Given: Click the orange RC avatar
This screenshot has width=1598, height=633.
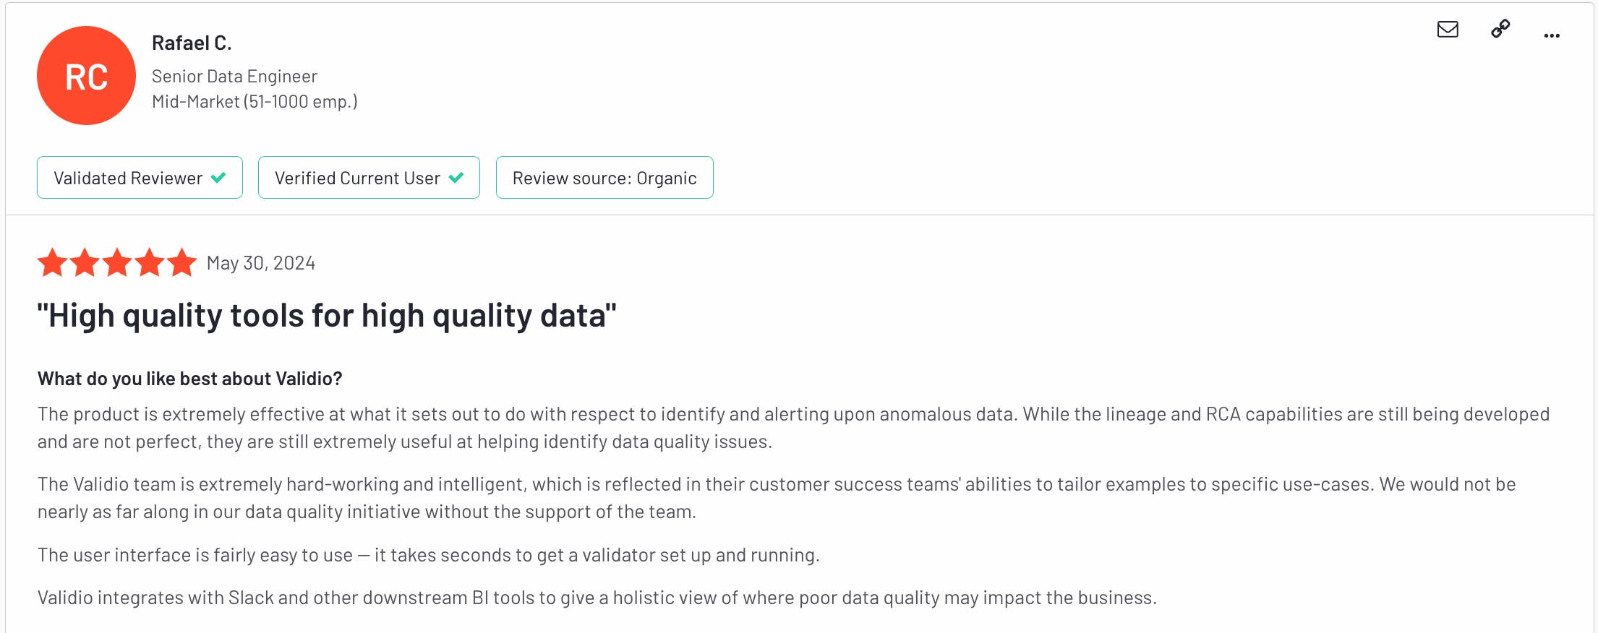Looking at the screenshot, I should click(86, 76).
